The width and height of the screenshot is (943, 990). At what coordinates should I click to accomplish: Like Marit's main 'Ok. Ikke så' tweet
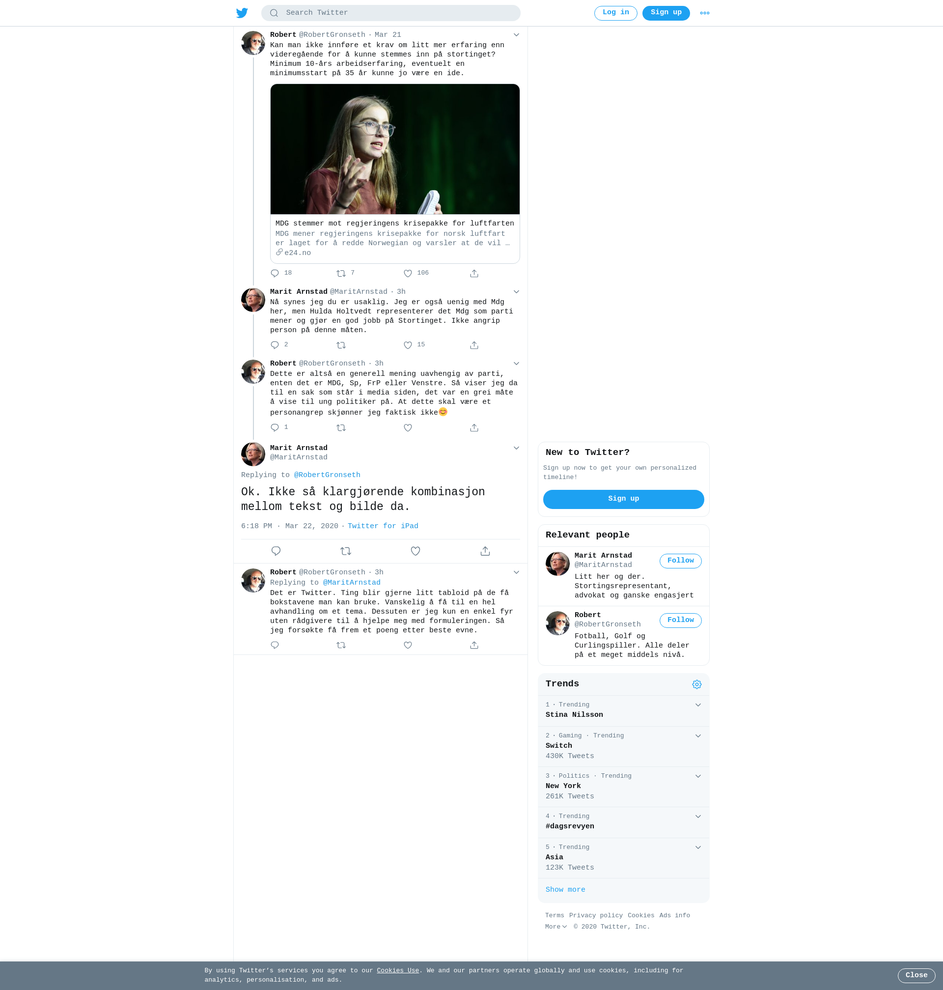415,551
